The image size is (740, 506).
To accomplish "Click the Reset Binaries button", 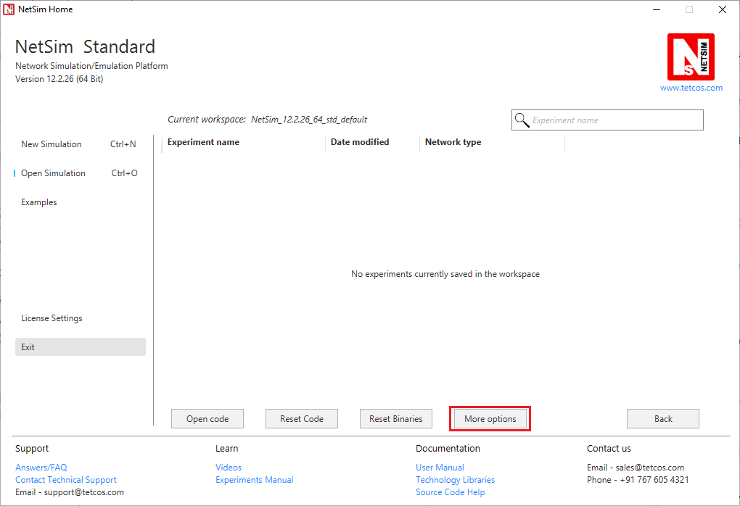I will [396, 419].
